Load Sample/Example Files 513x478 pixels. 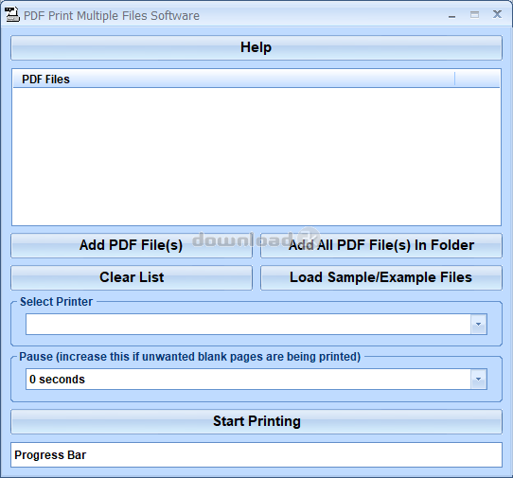(x=381, y=277)
